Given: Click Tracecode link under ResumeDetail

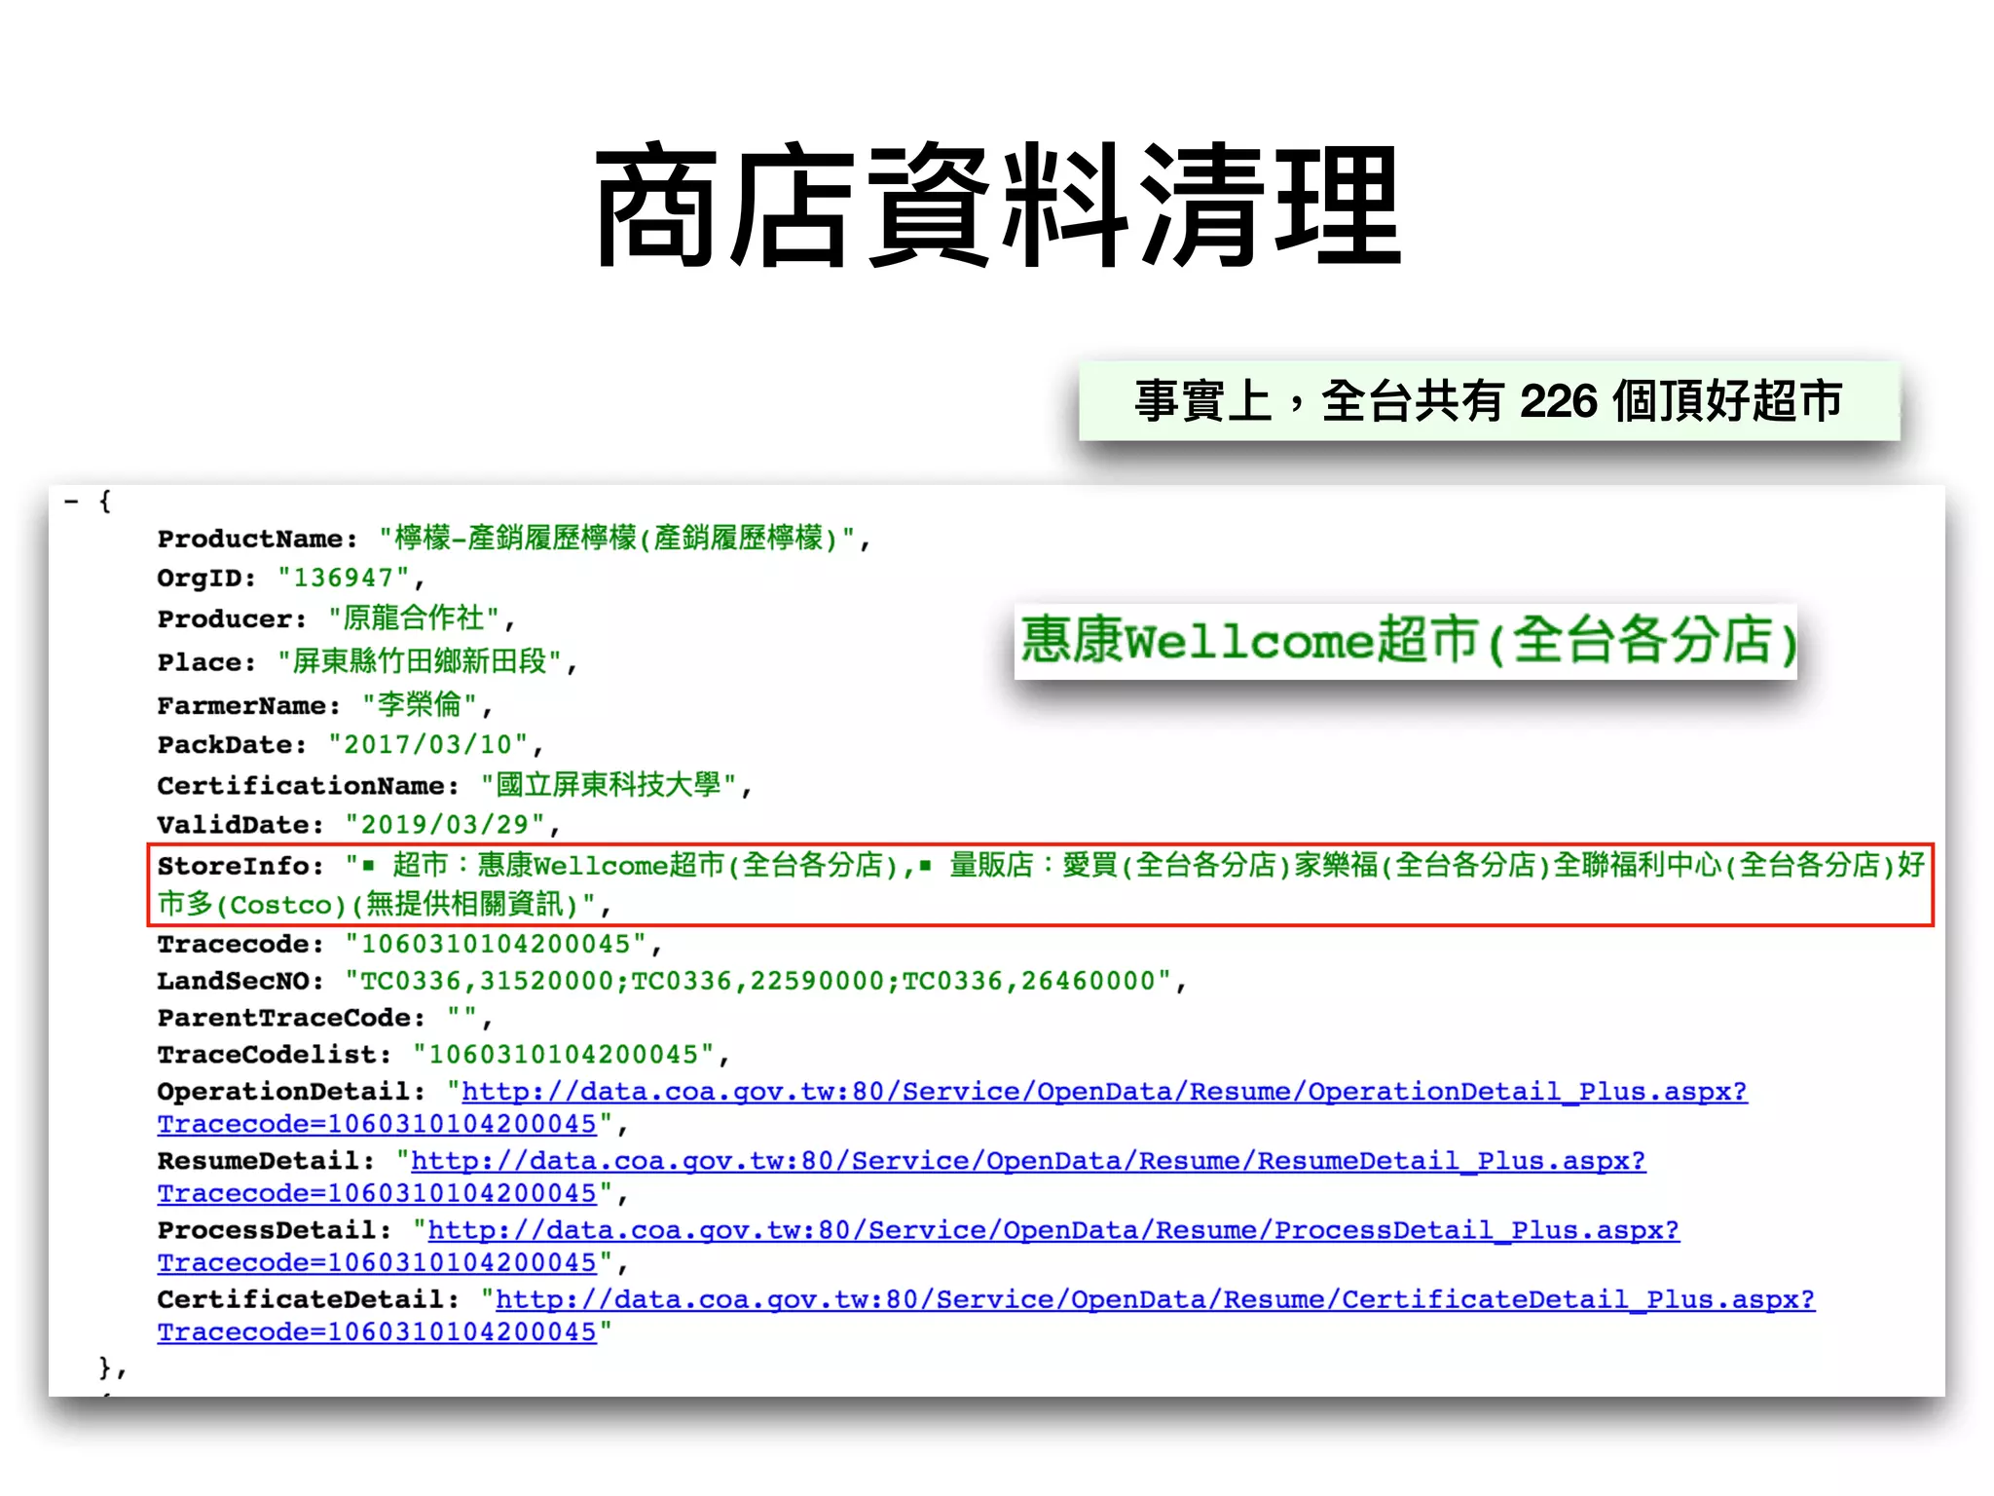Looking at the screenshot, I should [x=377, y=1193].
